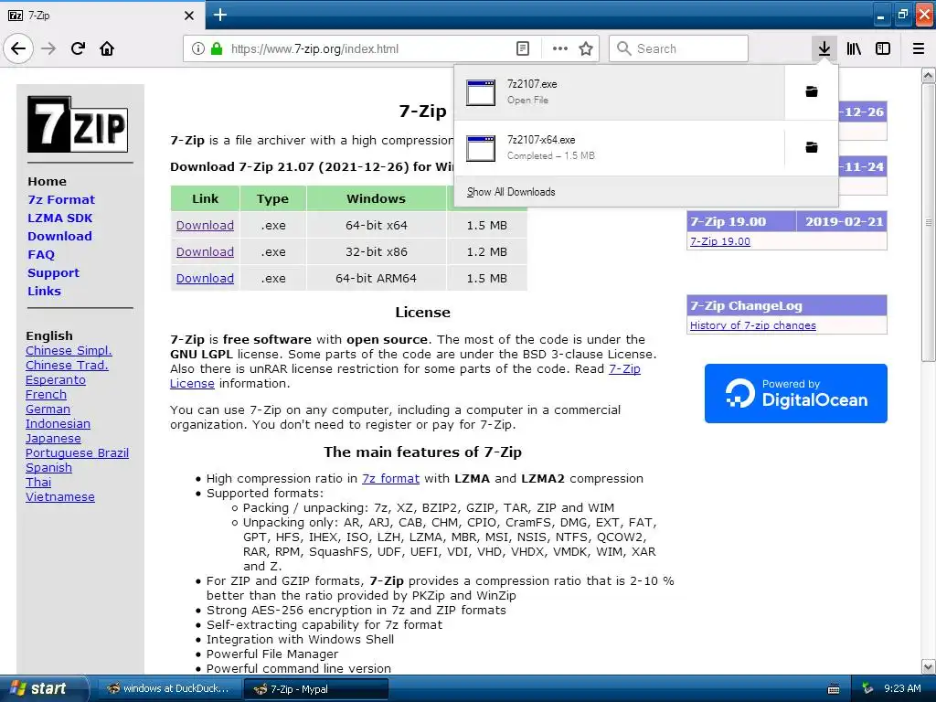Open containing folder for 7z2107.exe

click(x=812, y=91)
